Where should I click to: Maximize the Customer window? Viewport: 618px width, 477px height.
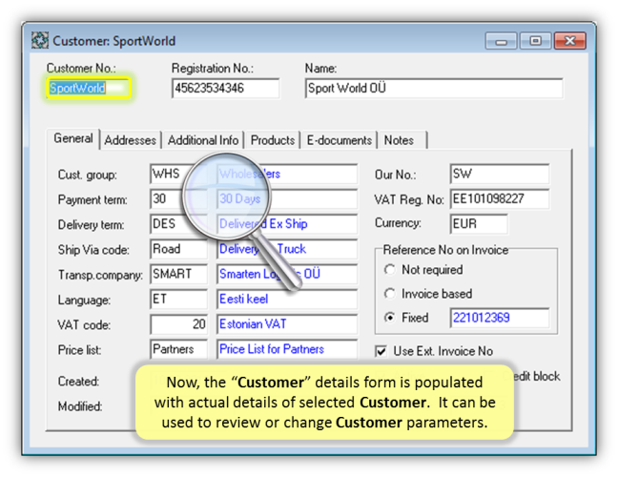(535, 41)
